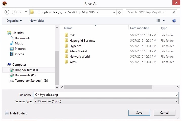The height and width of the screenshot is (121, 182).
Task: Click the Cancel button
Action: pyautogui.click(x=165, y=113)
